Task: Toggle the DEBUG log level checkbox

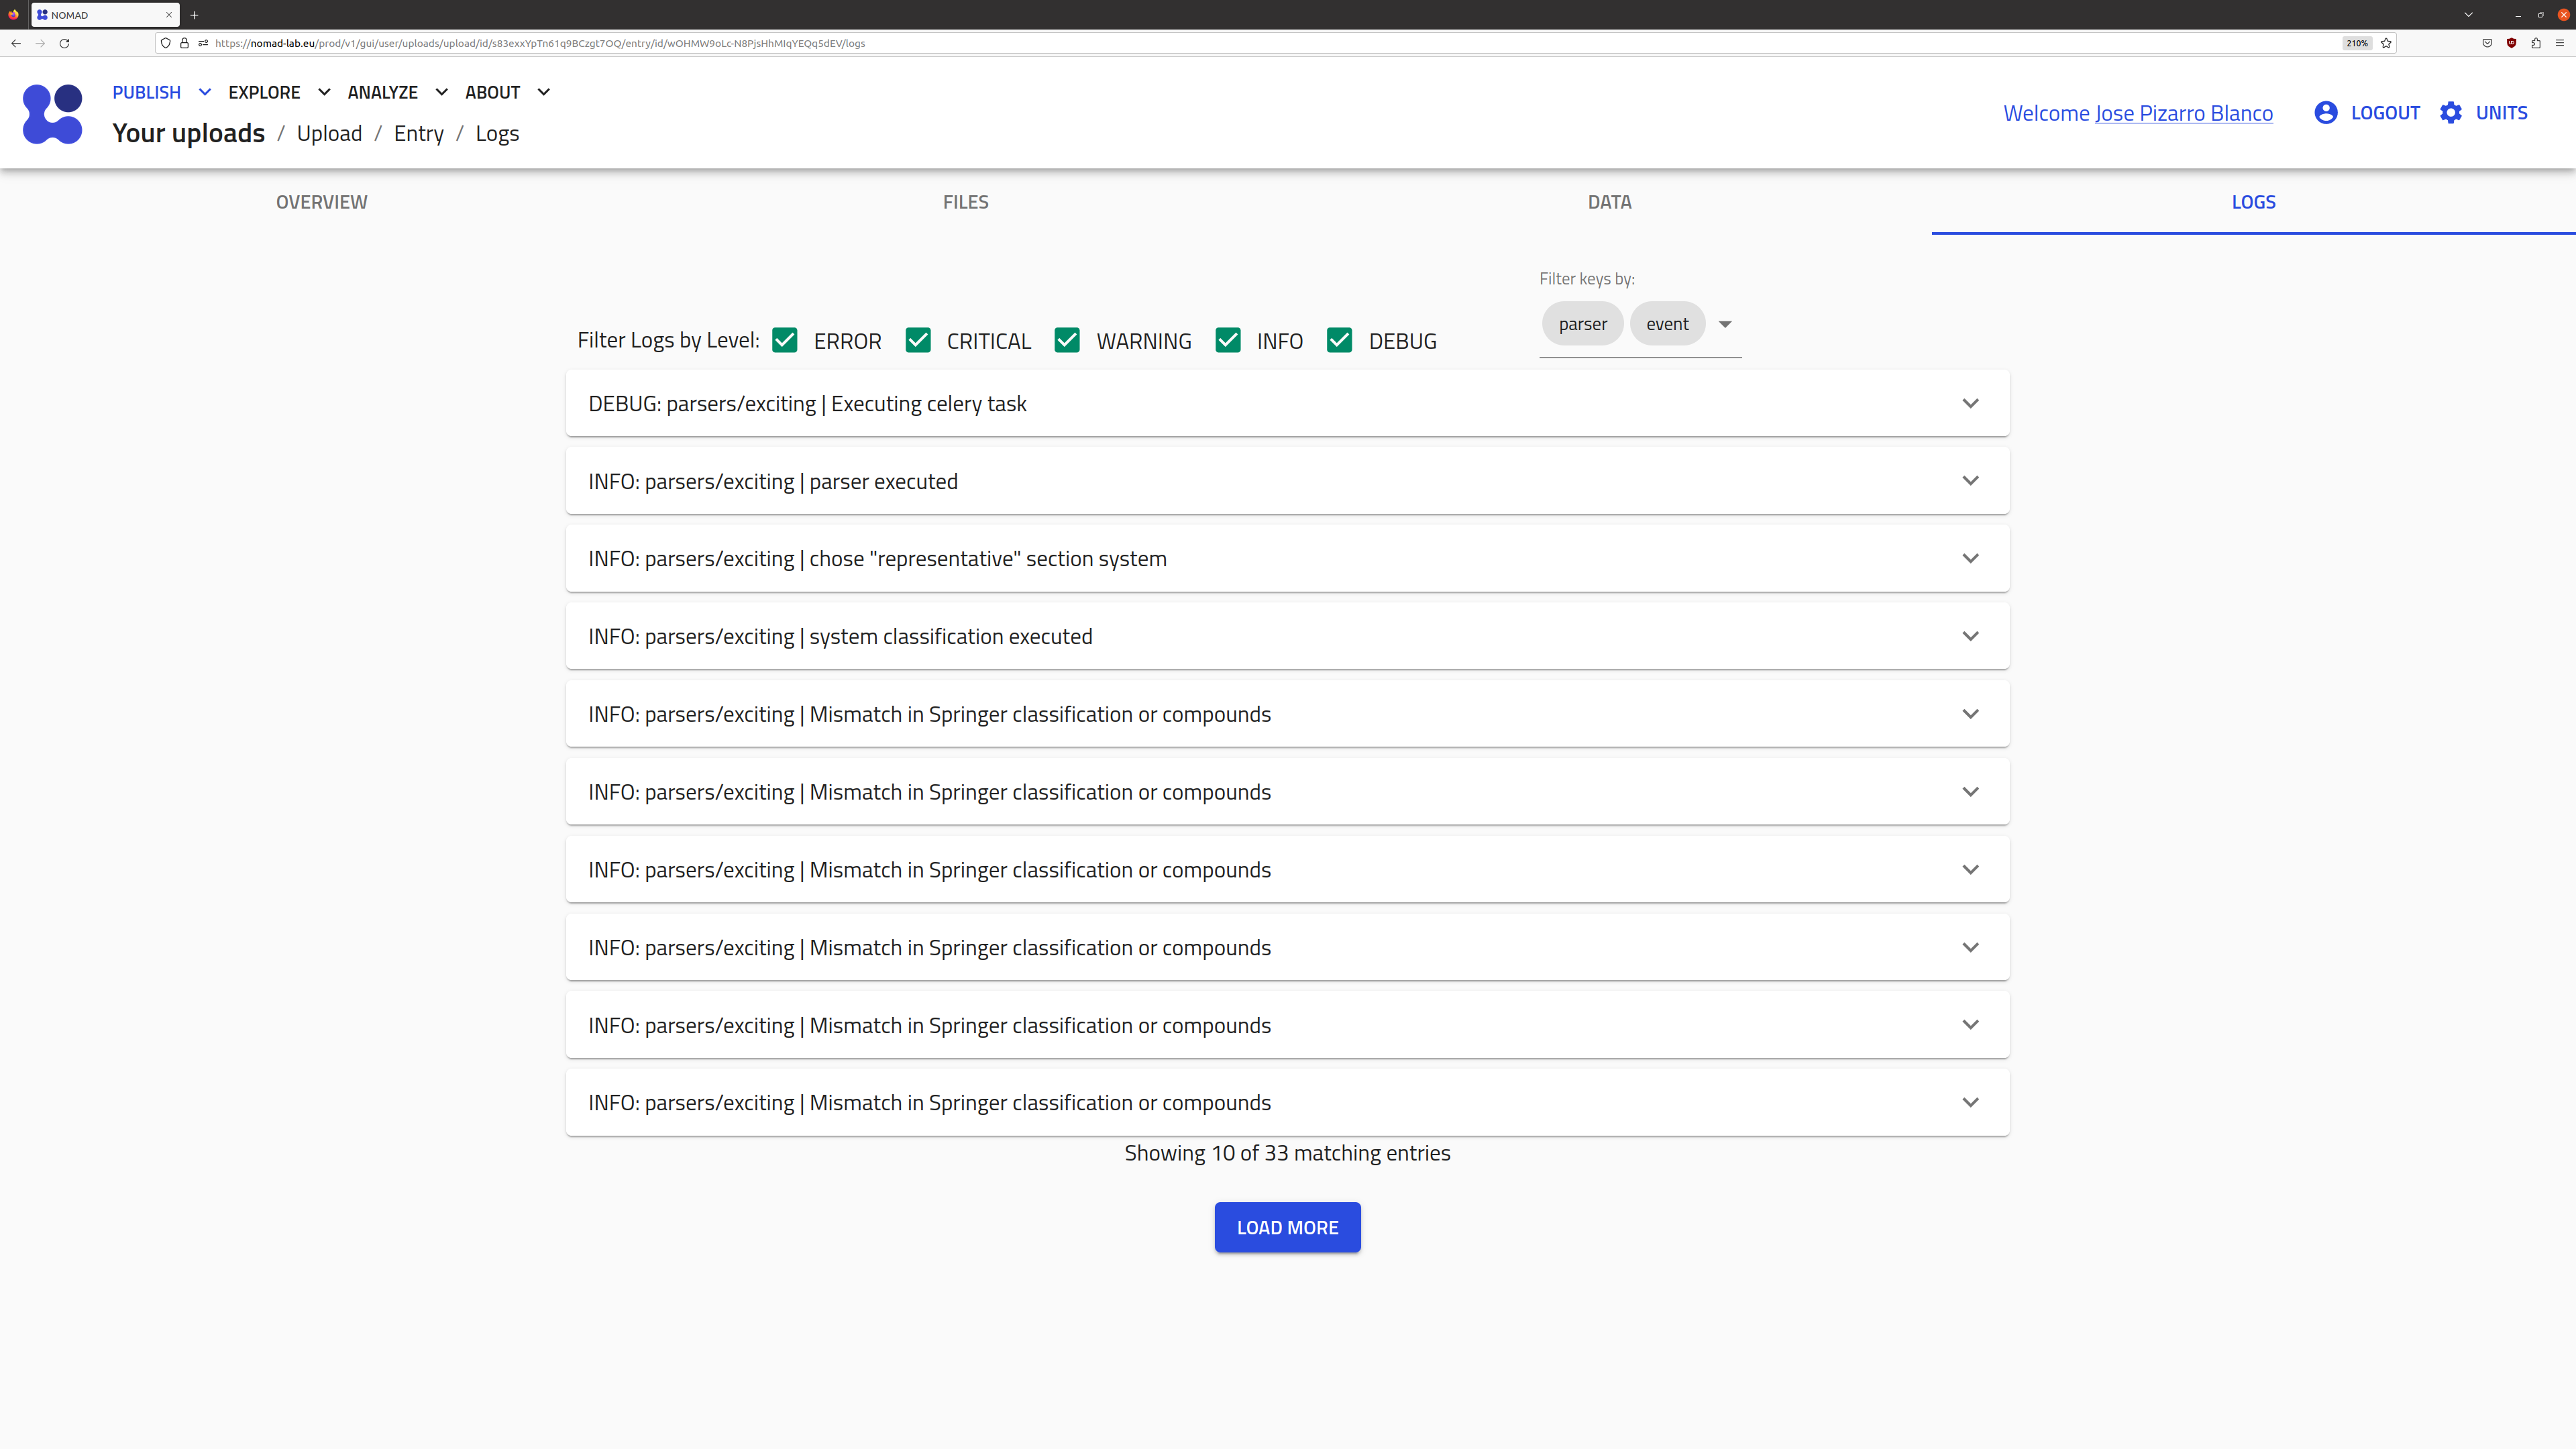Action: tap(1339, 339)
